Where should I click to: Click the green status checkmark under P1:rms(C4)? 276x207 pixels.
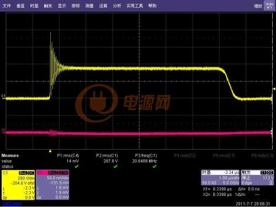pyautogui.click(x=77, y=166)
